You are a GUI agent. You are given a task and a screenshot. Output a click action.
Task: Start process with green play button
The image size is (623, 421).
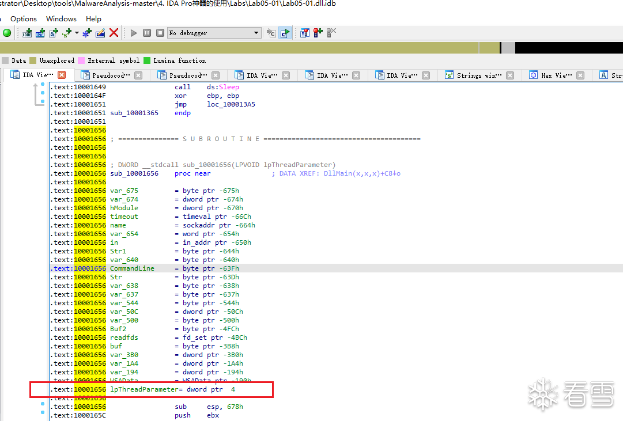pos(134,33)
